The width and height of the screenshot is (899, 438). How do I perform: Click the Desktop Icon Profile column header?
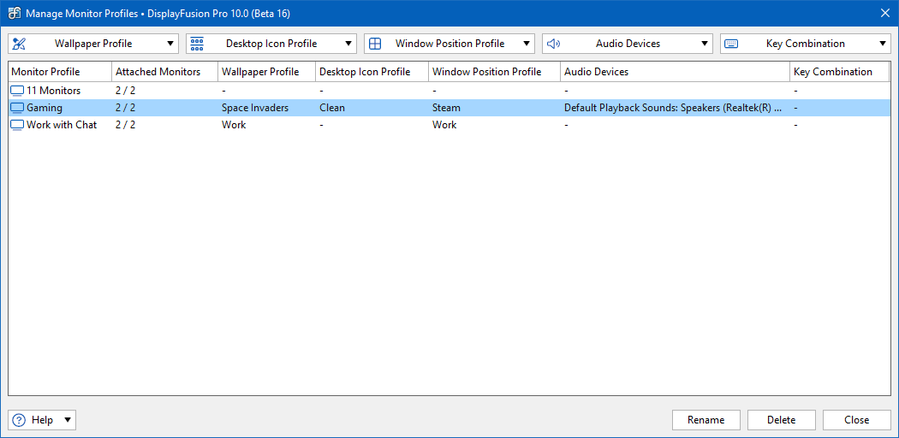point(372,72)
